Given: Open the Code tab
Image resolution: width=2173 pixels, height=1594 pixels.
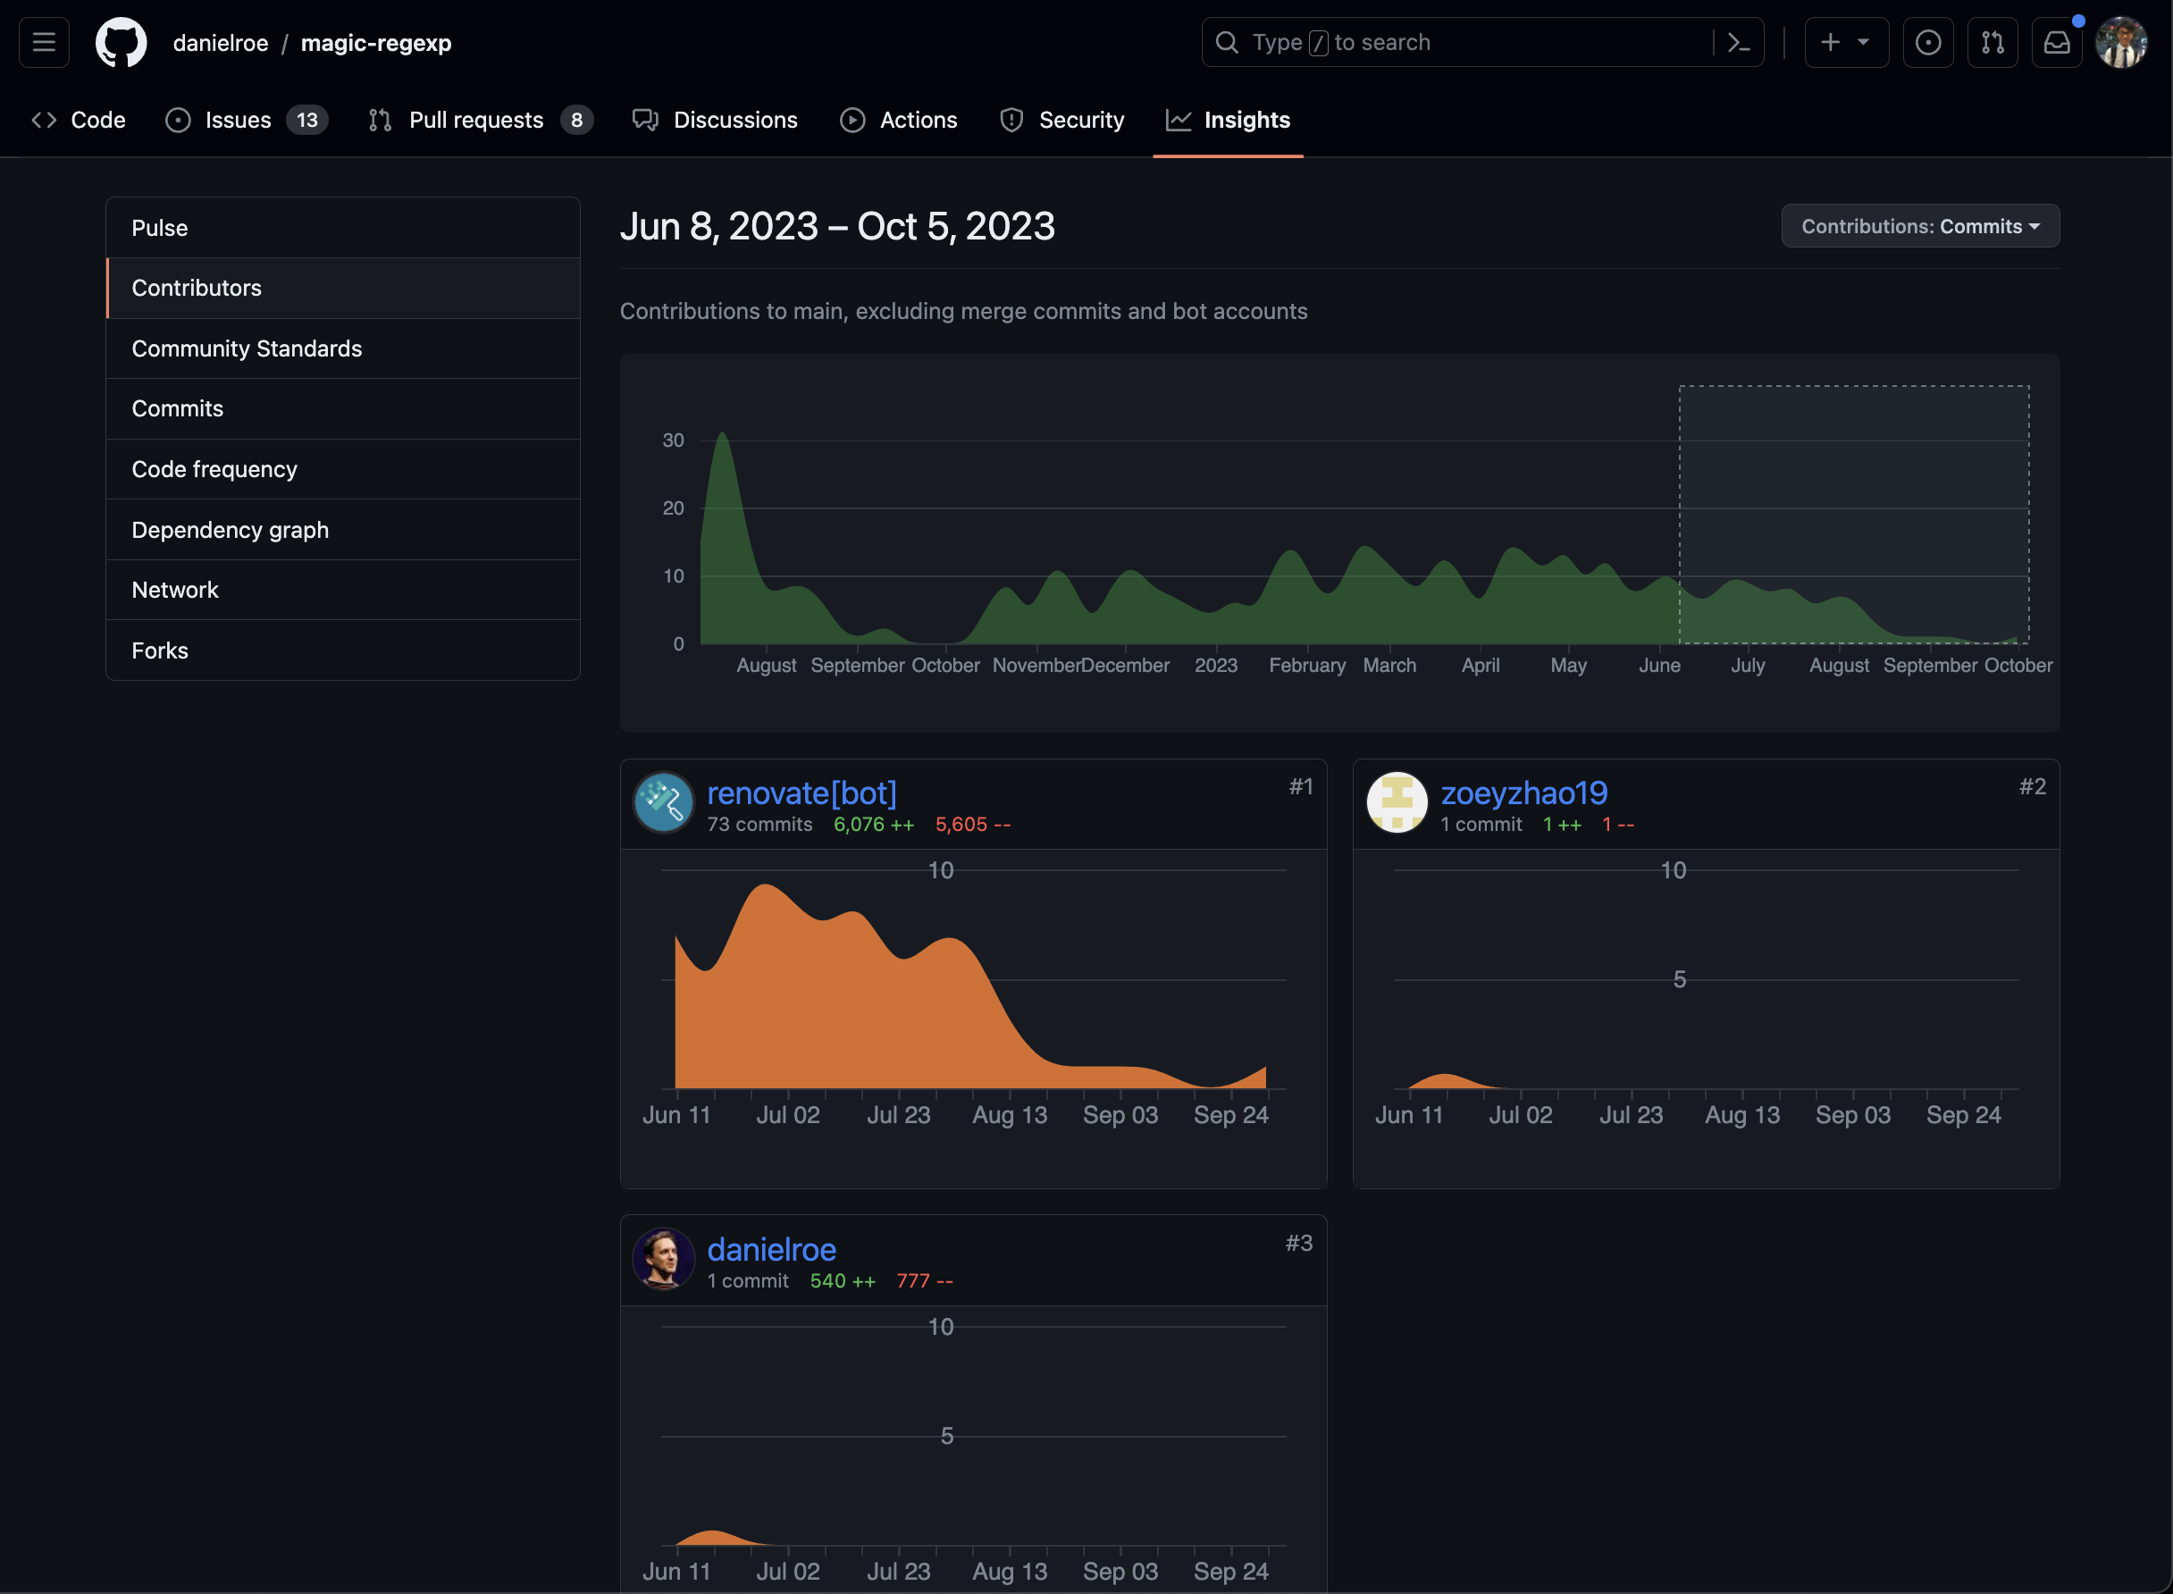Looking at the screenshot, I should pyautogui.click(x=80, y=120).
